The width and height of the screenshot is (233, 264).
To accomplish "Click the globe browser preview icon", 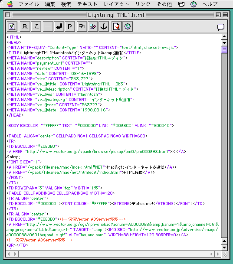I will 128,26.
